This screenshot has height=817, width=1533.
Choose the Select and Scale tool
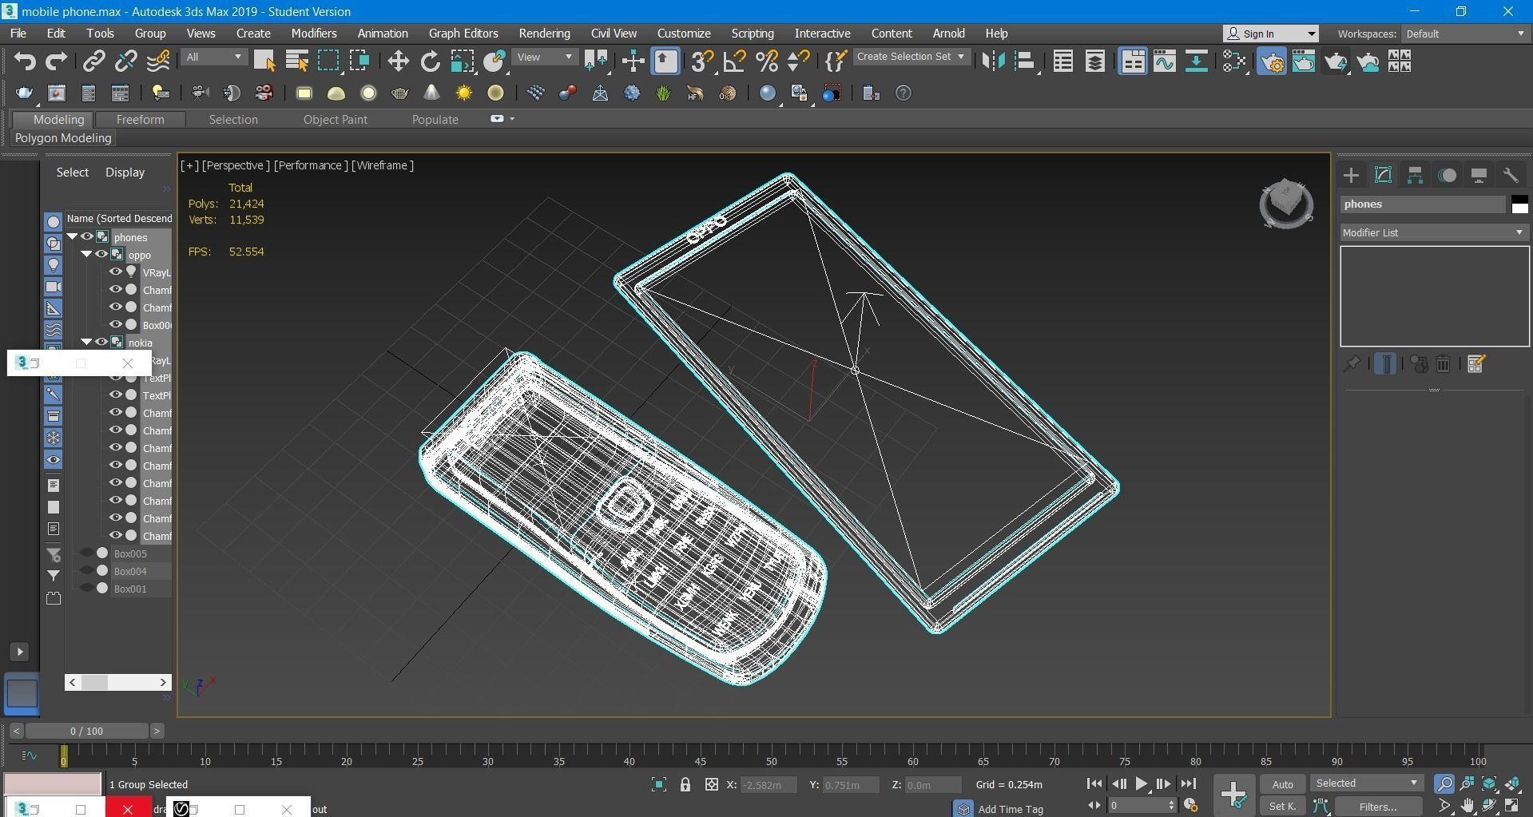[463, 61]
